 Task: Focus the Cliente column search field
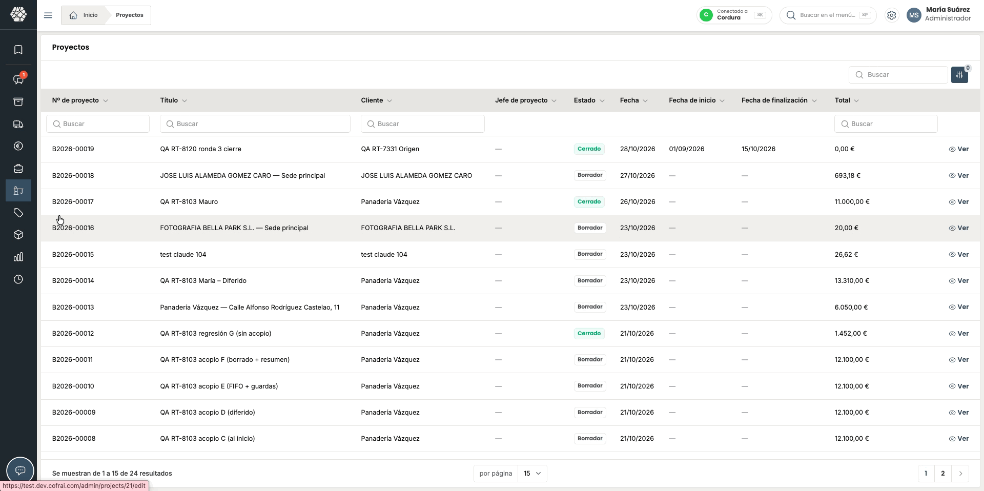[423, 124]
